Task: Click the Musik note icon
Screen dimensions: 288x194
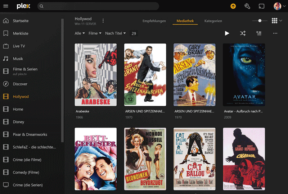Action: point(6,59)
